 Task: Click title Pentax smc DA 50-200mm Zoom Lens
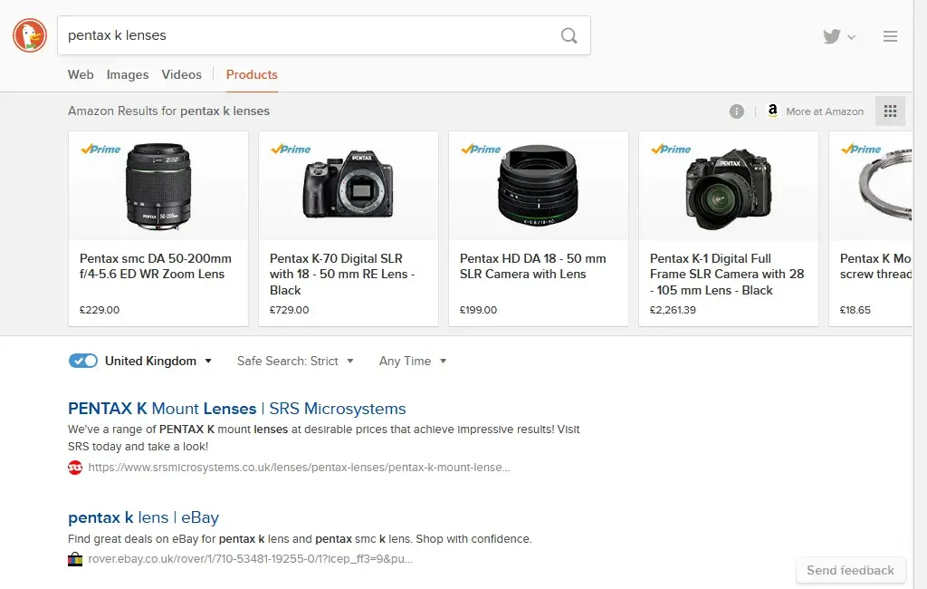pos(156,266)
